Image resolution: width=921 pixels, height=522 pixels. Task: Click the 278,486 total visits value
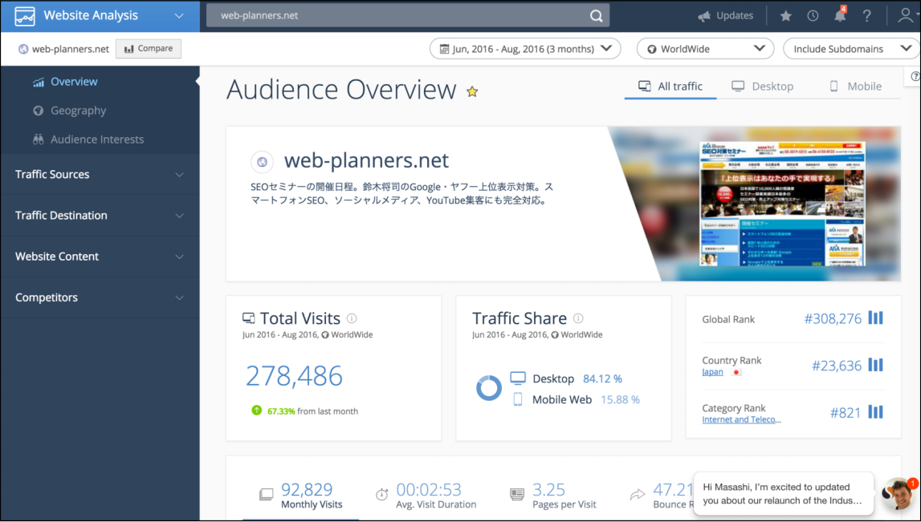294,376
